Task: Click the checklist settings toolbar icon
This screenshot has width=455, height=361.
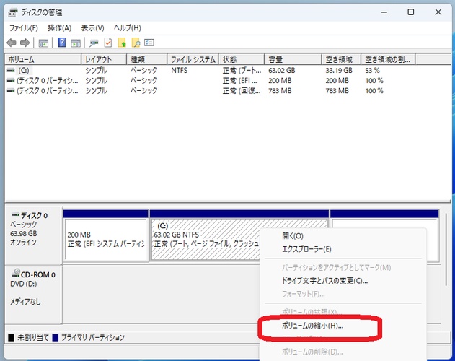Action: [149, 43]
